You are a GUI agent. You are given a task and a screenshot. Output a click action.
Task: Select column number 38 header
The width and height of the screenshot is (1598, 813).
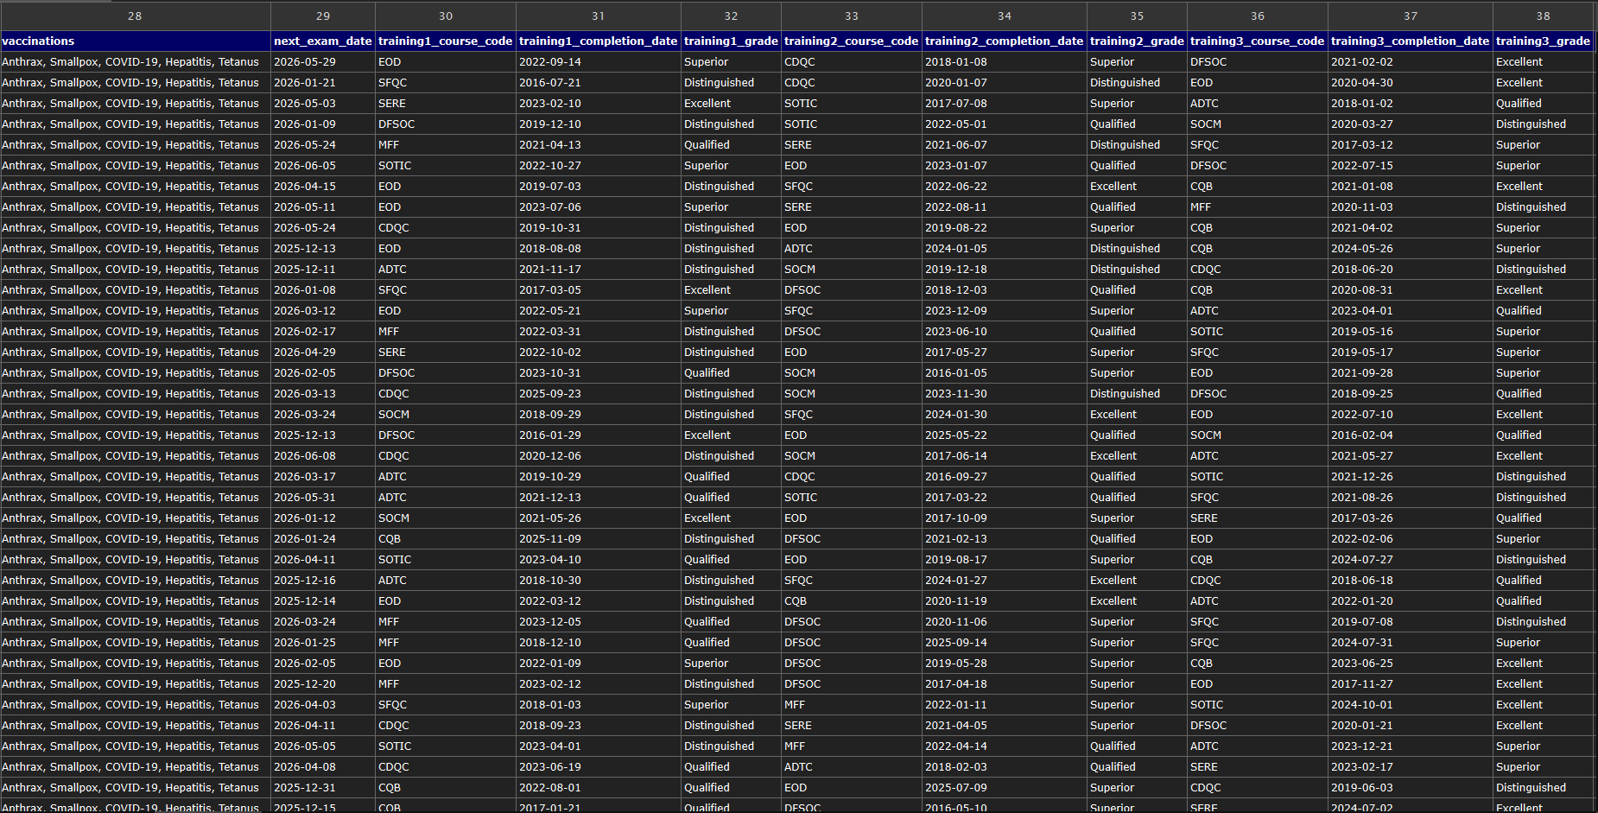[x=1543, y=16]
